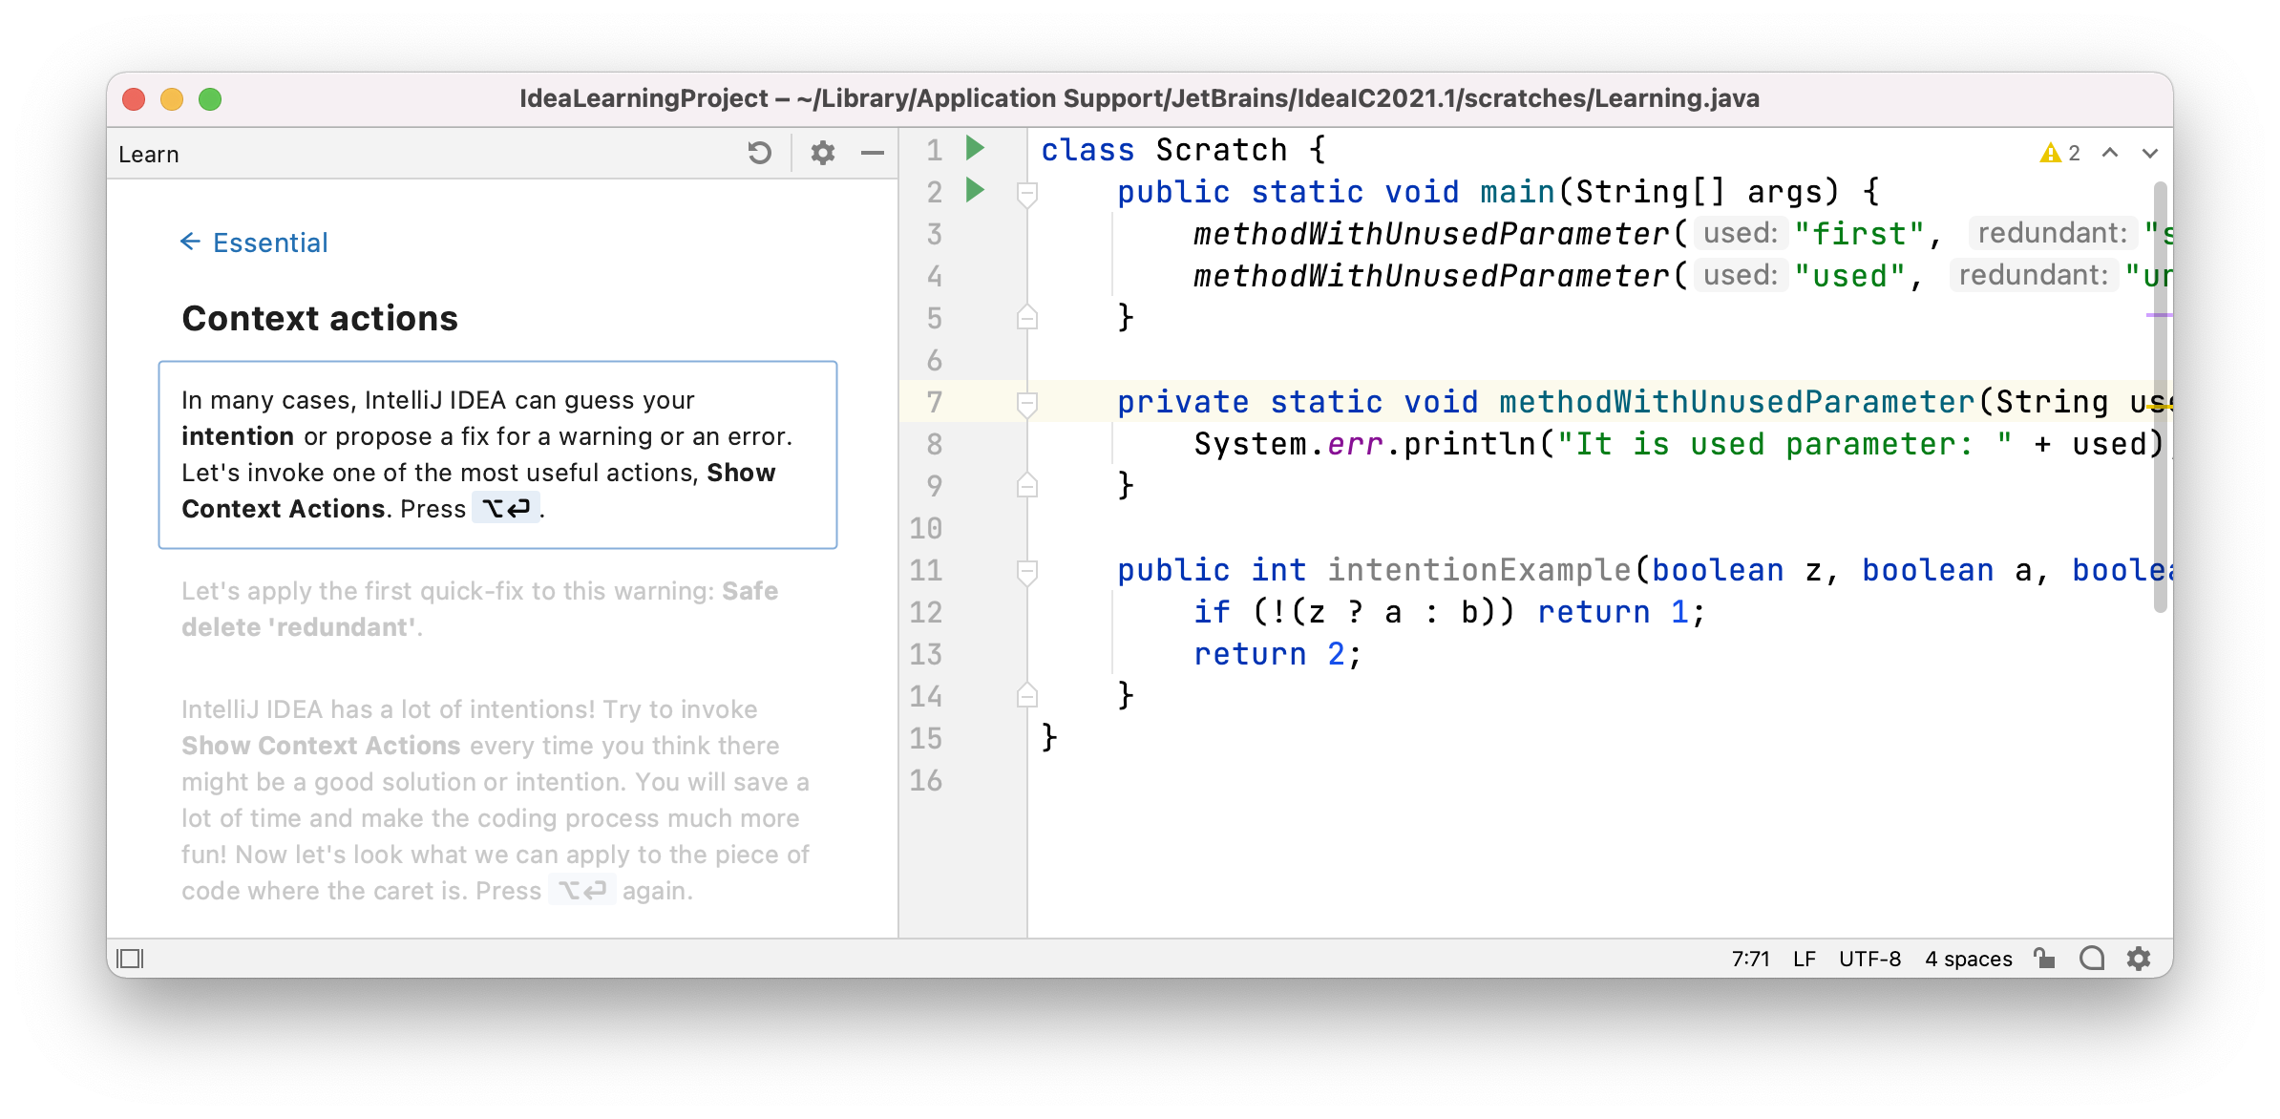Click the 'used:' parameter hint on line 3
Image resolution: width=2280 pixels, height=1119 pixels.
tap(1741, 233)
